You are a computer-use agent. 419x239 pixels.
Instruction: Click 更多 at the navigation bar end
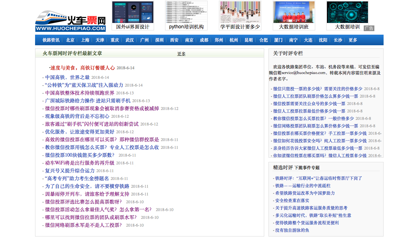[353, 40]
